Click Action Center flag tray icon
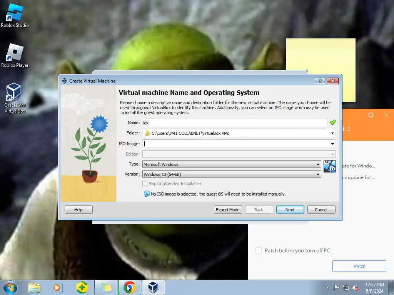Viewport: 394px width, 295px height. coord(336,288)
